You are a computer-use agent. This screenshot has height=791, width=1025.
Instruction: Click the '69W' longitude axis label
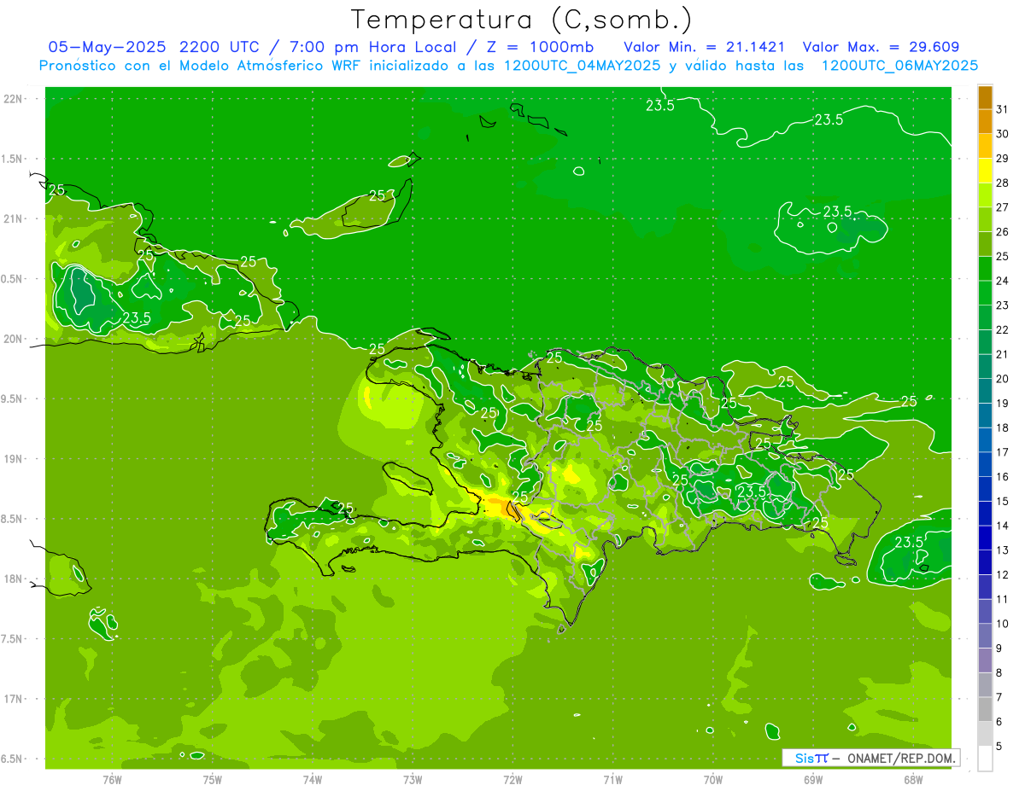pyautogui.click(x=813, y=780)
